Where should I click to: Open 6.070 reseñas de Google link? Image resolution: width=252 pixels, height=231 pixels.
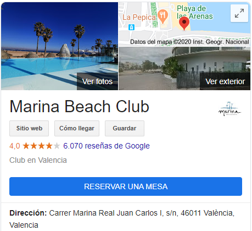[x=107, y=146]
